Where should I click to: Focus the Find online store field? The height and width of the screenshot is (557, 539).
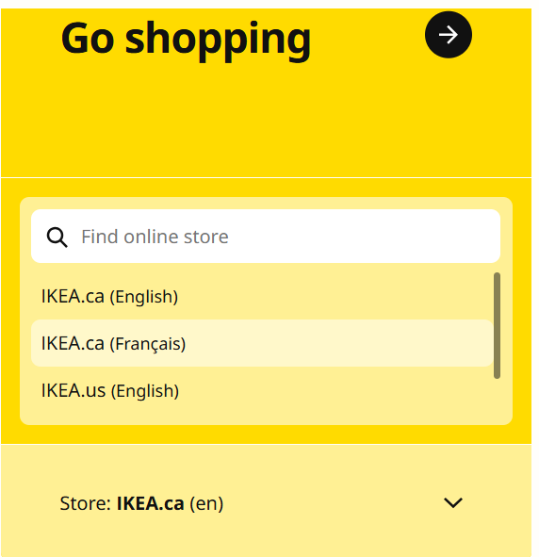point(266,237)
